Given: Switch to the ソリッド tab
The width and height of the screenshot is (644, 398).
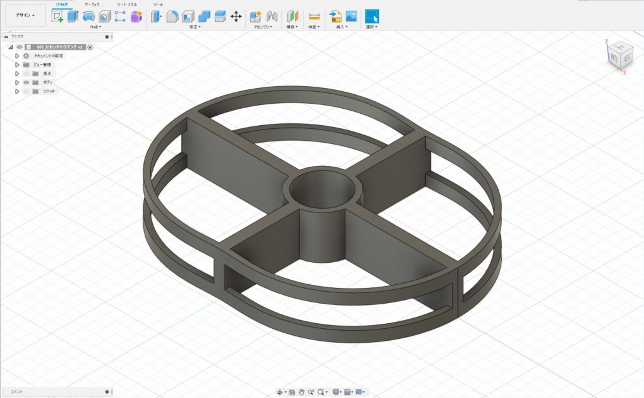Looking at the screenshot, I should tap(62, 4).
